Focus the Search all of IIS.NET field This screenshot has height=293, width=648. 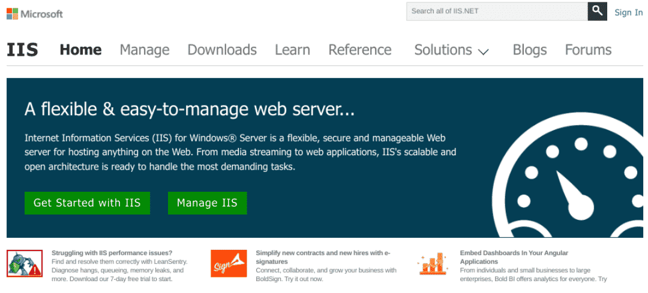(497, 11)
